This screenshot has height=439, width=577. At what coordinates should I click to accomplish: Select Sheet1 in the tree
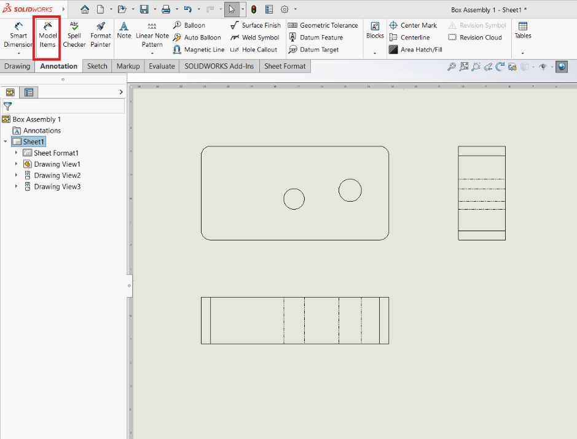[28, 142]
